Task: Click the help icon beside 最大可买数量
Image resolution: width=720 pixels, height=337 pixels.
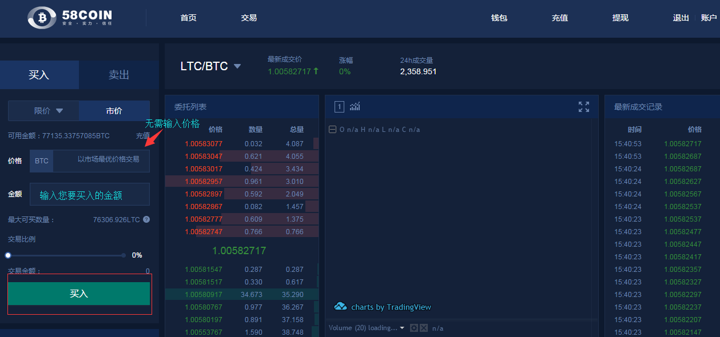Action: click(146, 219)
